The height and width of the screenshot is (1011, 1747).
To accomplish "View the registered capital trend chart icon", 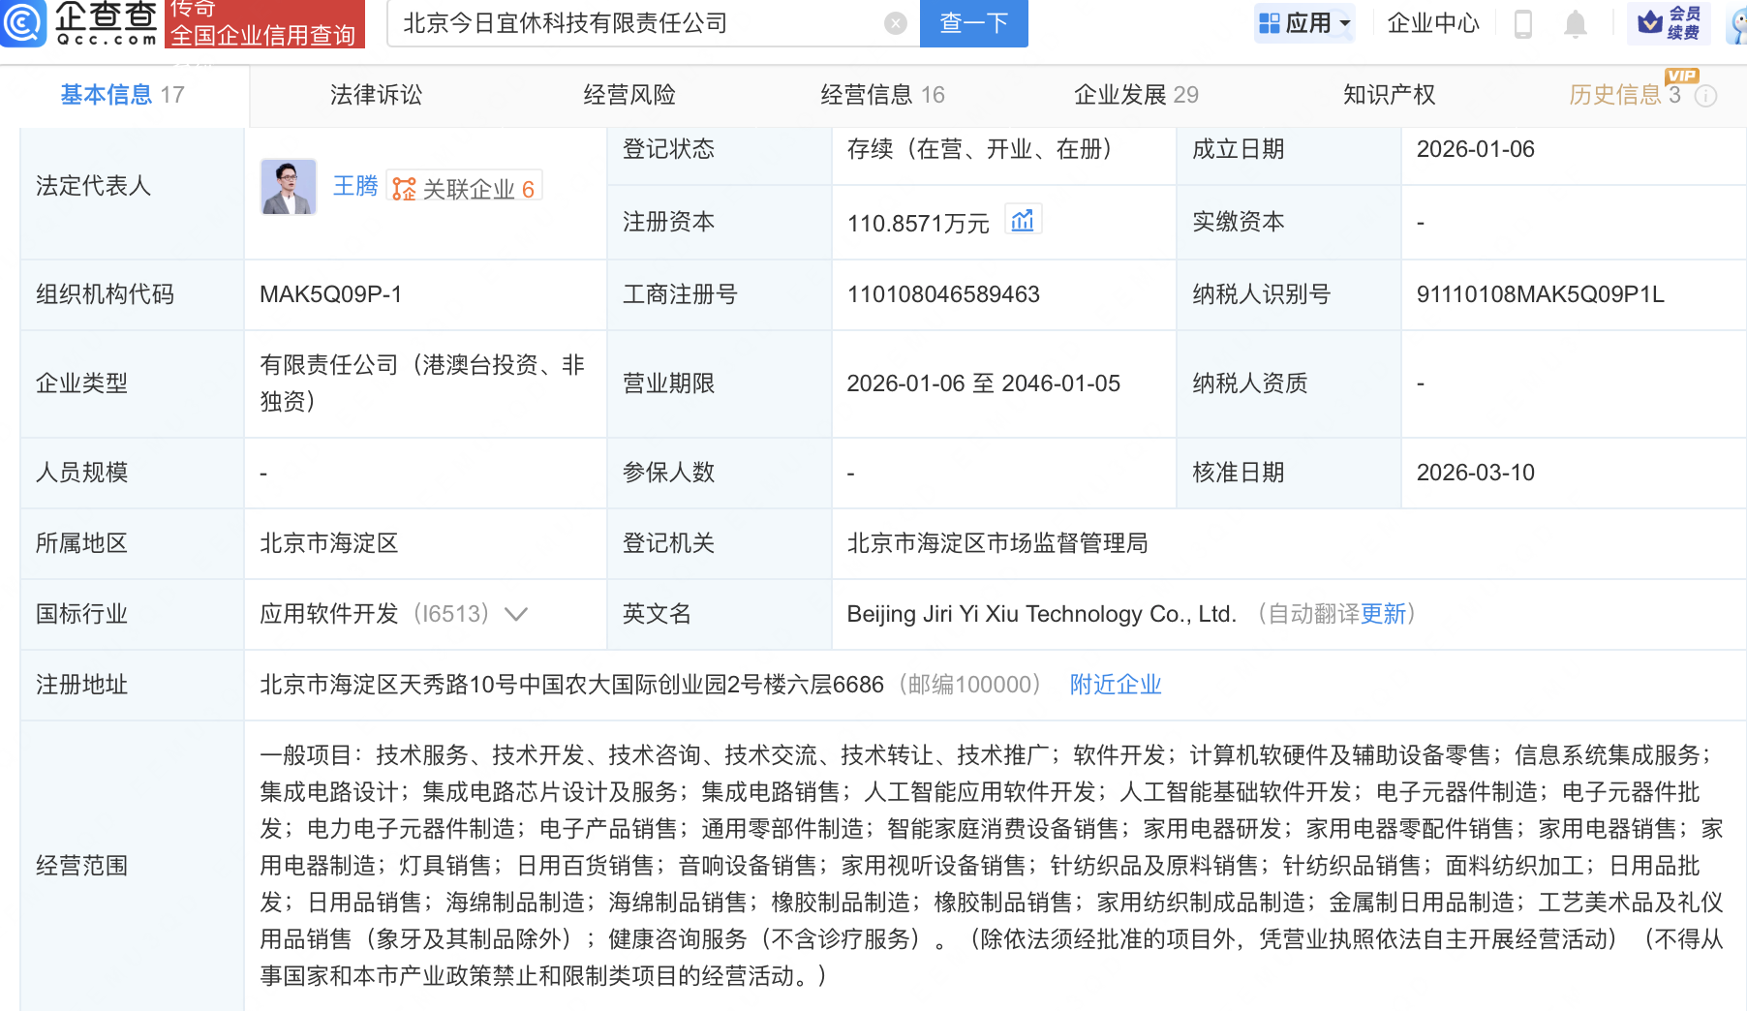I will [x=1024, y=220].
